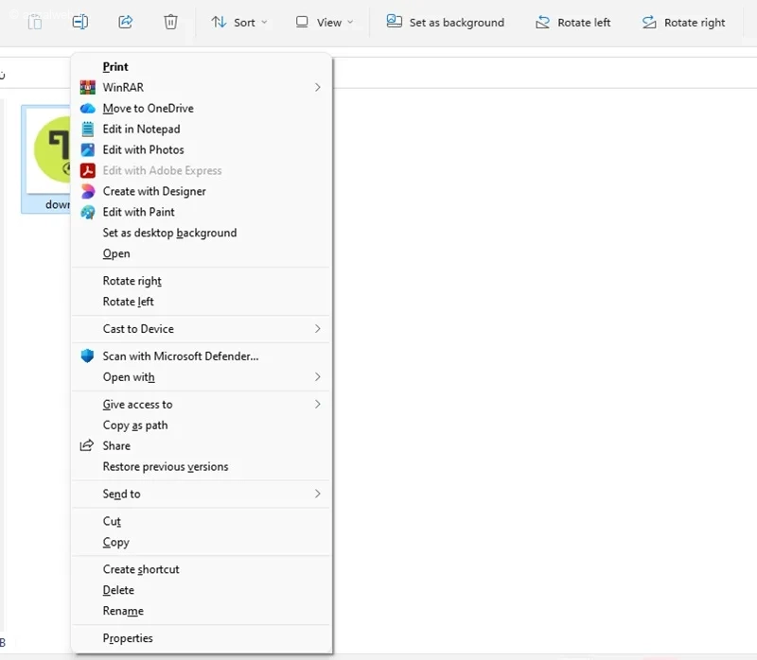Select Properties from the context menu
Screen dimensions: 757x660
(x=128, y=639)
